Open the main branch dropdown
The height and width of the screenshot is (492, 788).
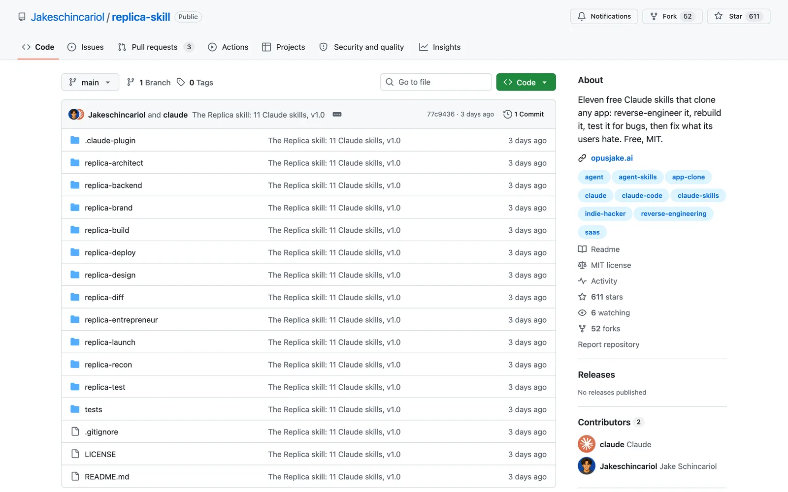[x=90, y=82]
